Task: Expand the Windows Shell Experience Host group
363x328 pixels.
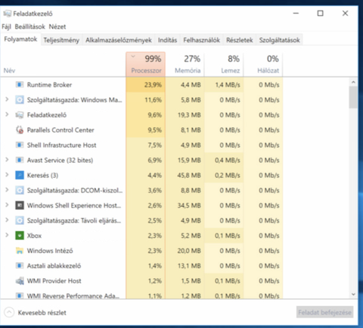Action: point(7,205)
